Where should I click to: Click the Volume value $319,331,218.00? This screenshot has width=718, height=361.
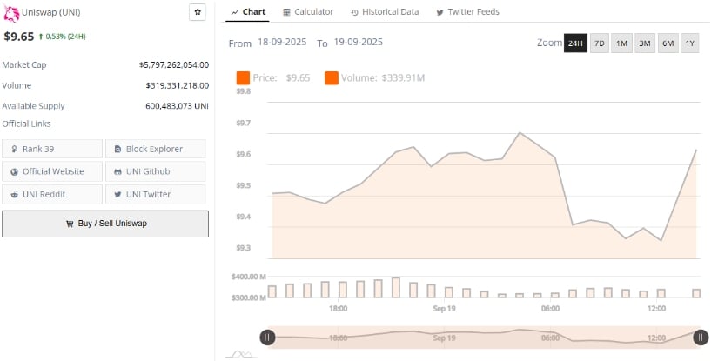click(178, 85)
